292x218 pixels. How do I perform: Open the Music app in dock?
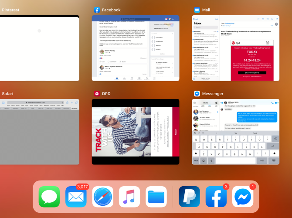pyautogui.click(x=129, y=197)
